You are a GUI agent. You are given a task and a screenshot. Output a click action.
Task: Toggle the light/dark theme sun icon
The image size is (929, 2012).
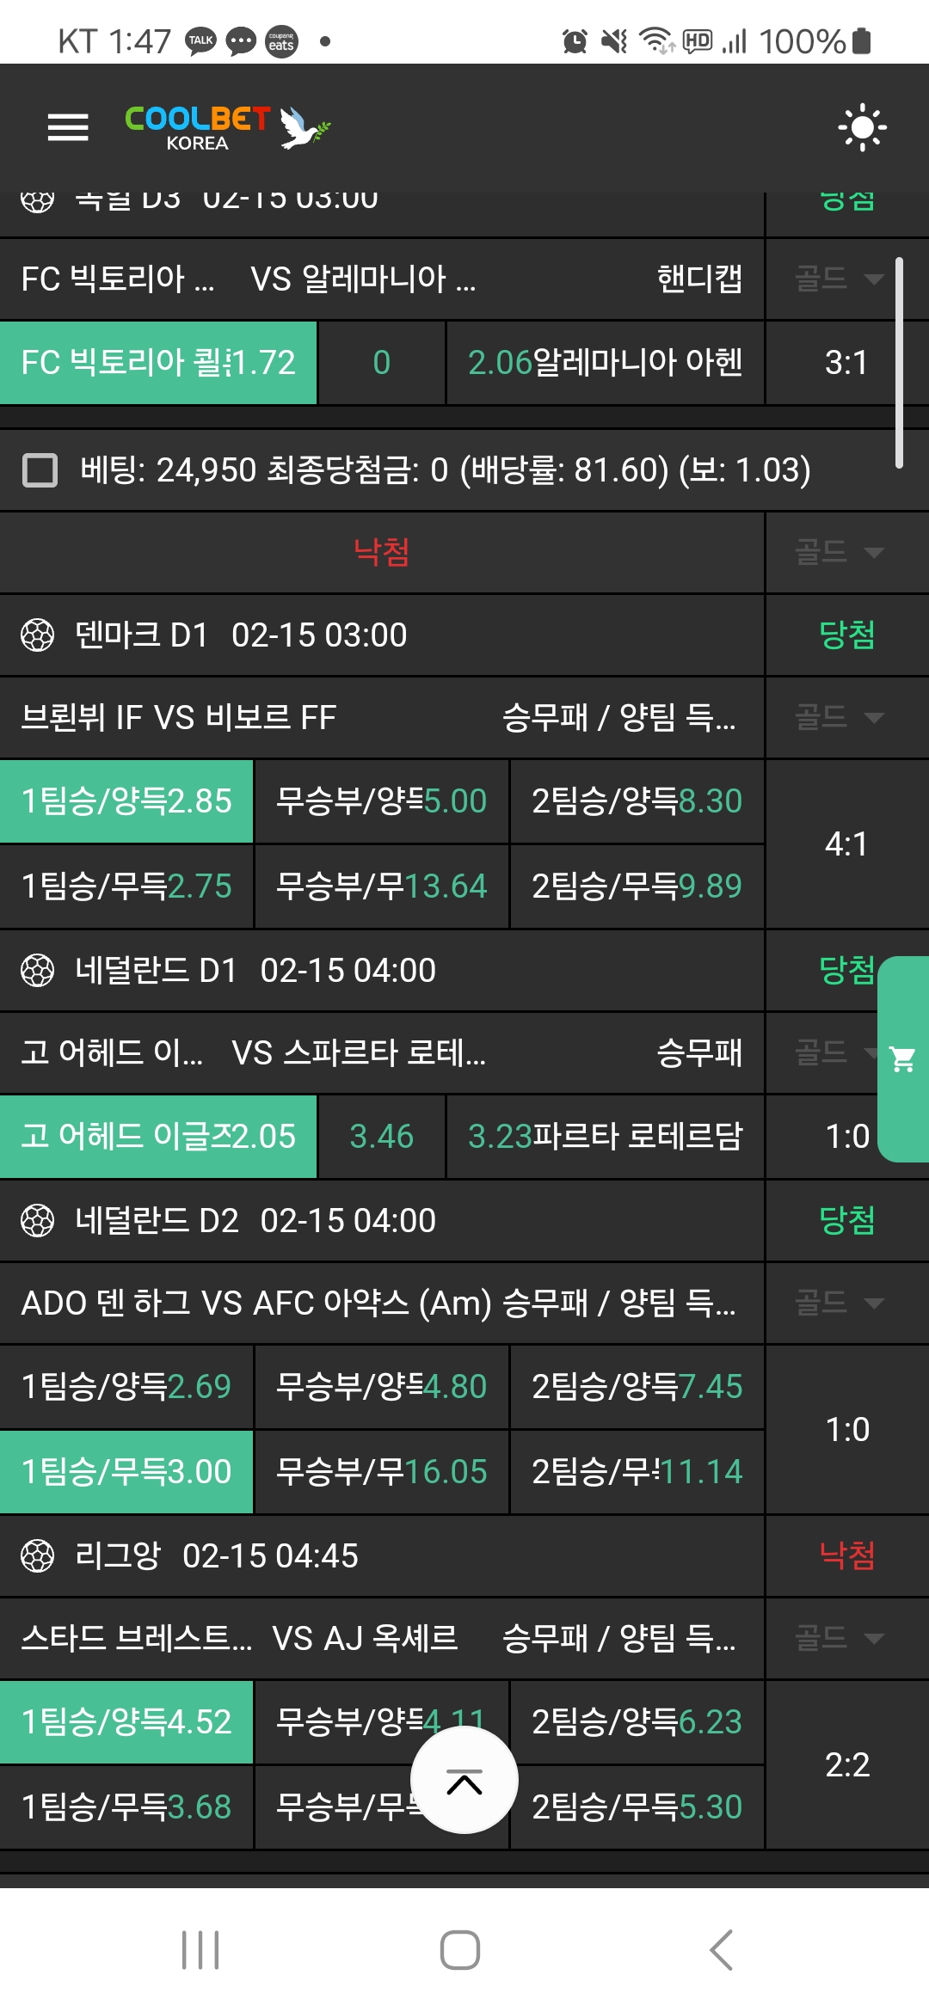862,128
